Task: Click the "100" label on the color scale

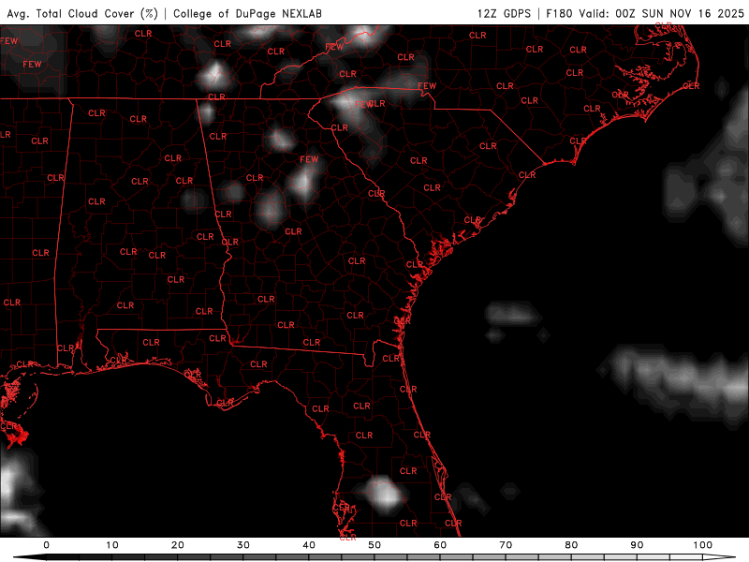Action: click(703, 545)
